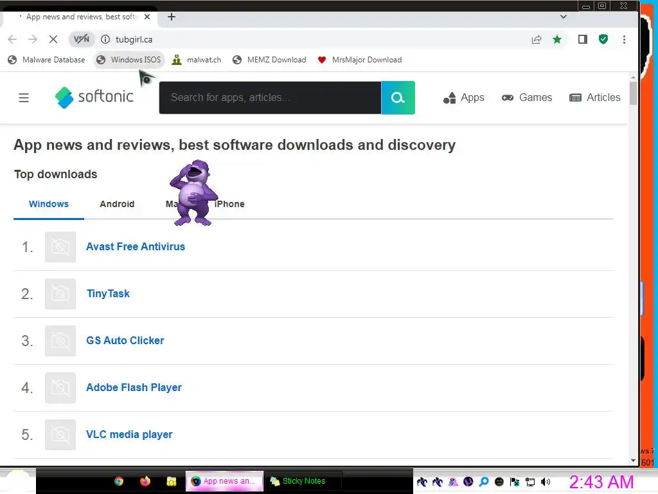The width and height of the screenshot is (658, 494).
Task: Open the blue magnifier tray icon
Action: 483,482
